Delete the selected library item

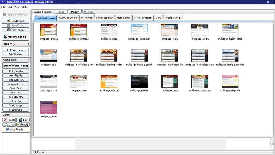click(x=9, y=120)
